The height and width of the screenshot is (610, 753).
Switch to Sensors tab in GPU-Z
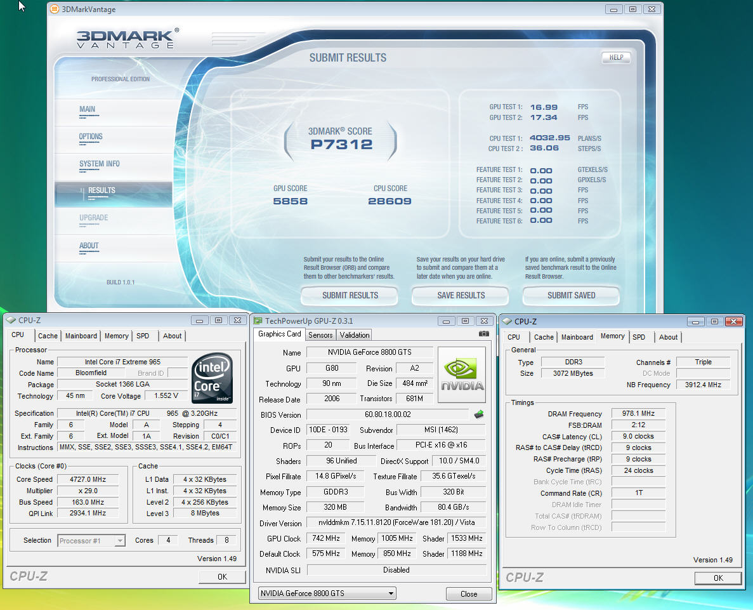pyautogui.click(x=320, y=335)
